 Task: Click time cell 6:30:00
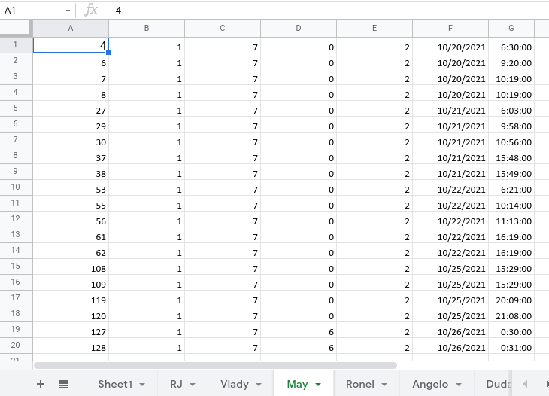511,46
